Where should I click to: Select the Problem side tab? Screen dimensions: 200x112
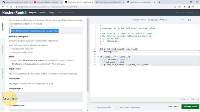click(x=2, y=27)
